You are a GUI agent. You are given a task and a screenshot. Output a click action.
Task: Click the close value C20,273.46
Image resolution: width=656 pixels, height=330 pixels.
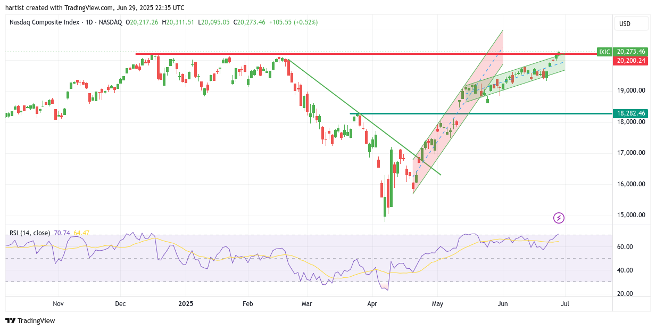(x=250, y=22)
